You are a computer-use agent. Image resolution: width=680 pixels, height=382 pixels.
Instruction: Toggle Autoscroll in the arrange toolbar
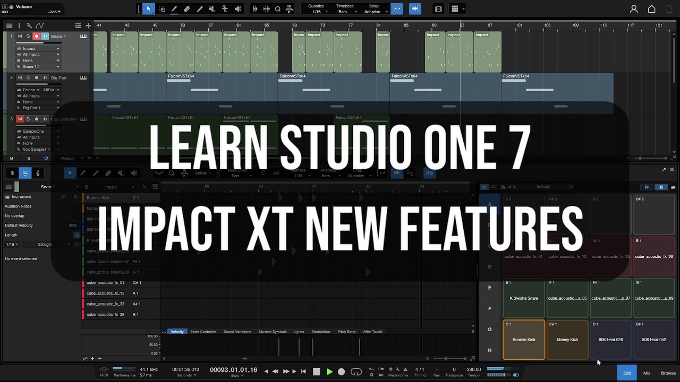tap(415, 8)
